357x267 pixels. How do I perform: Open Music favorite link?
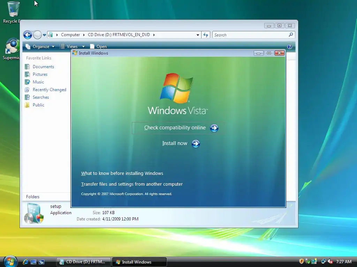[38, 82]
